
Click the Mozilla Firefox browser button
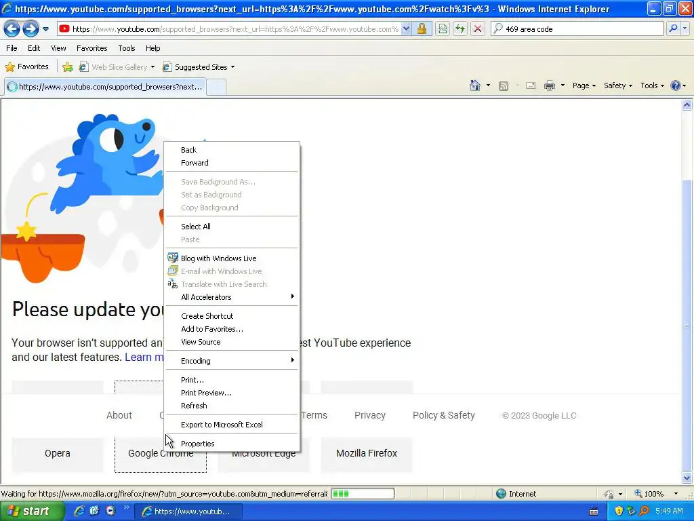click(367, 454)
